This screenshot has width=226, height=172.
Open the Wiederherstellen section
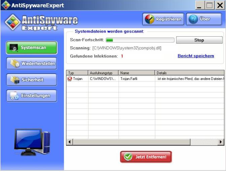(x=32, y=63)
